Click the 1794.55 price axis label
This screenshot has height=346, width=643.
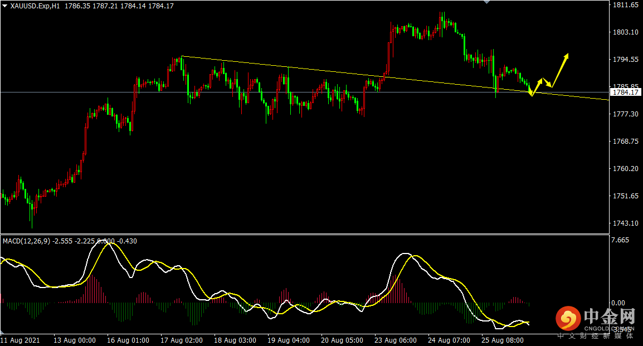[625, 60]
